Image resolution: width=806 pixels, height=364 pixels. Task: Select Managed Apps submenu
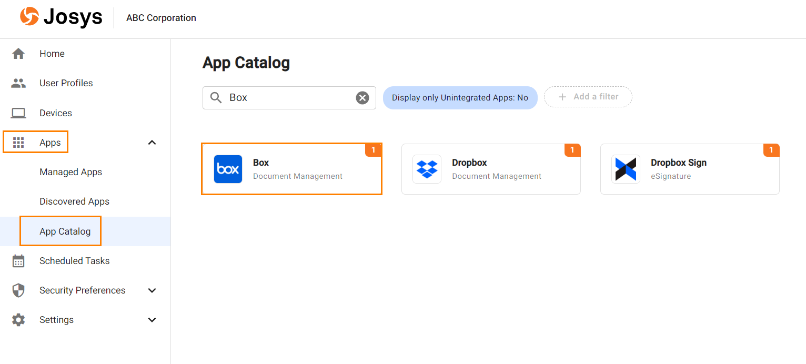click(70, 172)
